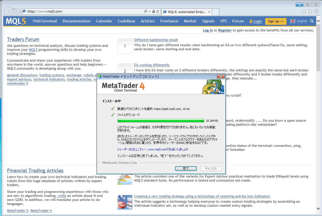The height and width of the screenshot is (216, 322).
Task: Open the VPS menu item
Action: (223, 21)
